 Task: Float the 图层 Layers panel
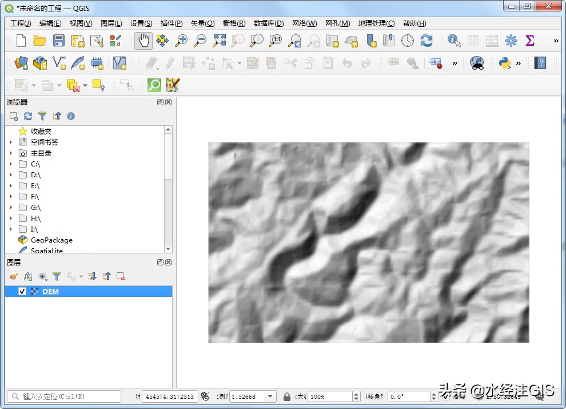coord(161,263)
